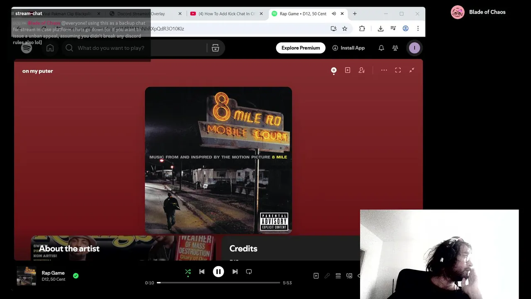531x299 pixels.
Task: Toggle shuffle in the player controls
Action: (x=188, y=272)
